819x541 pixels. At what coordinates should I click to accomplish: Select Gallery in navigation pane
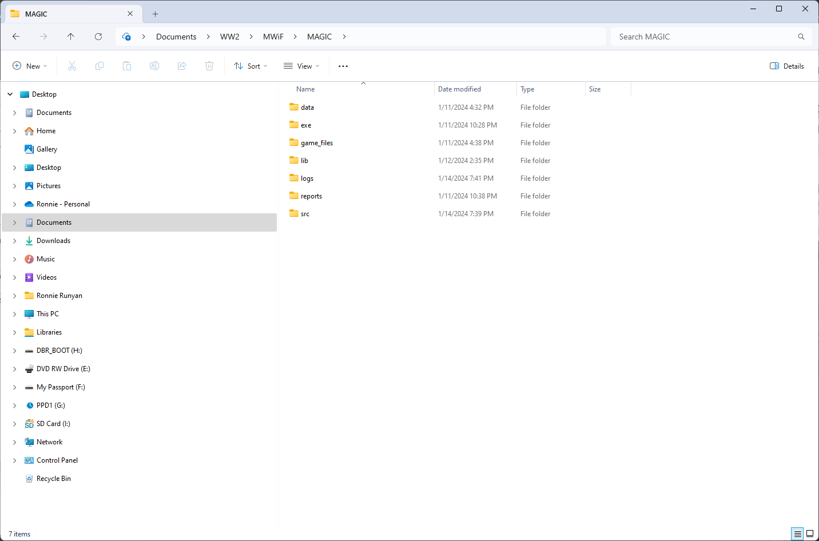click(x=47, y=149)
